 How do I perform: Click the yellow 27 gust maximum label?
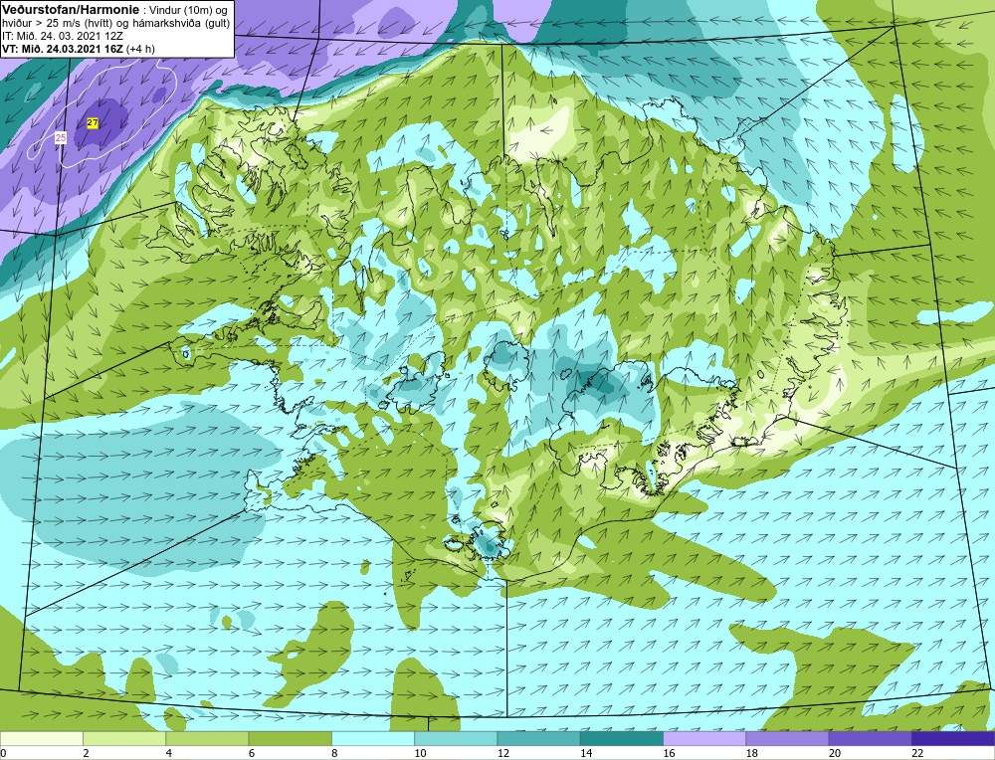pos(93,123)
